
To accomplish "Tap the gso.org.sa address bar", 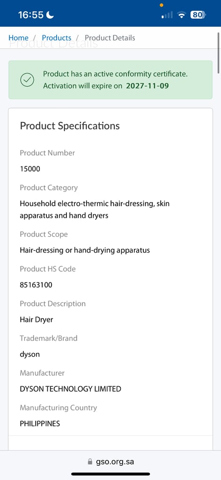I will point(110,462).
